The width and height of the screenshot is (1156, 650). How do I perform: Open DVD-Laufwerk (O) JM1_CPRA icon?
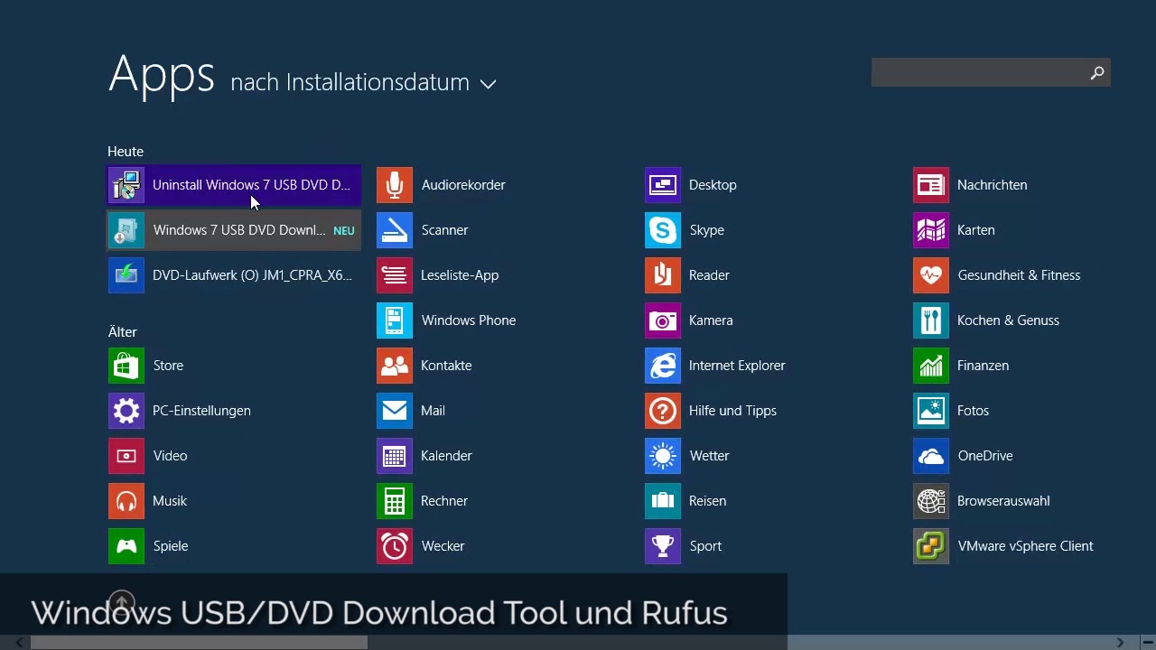[x=126, y=275]
